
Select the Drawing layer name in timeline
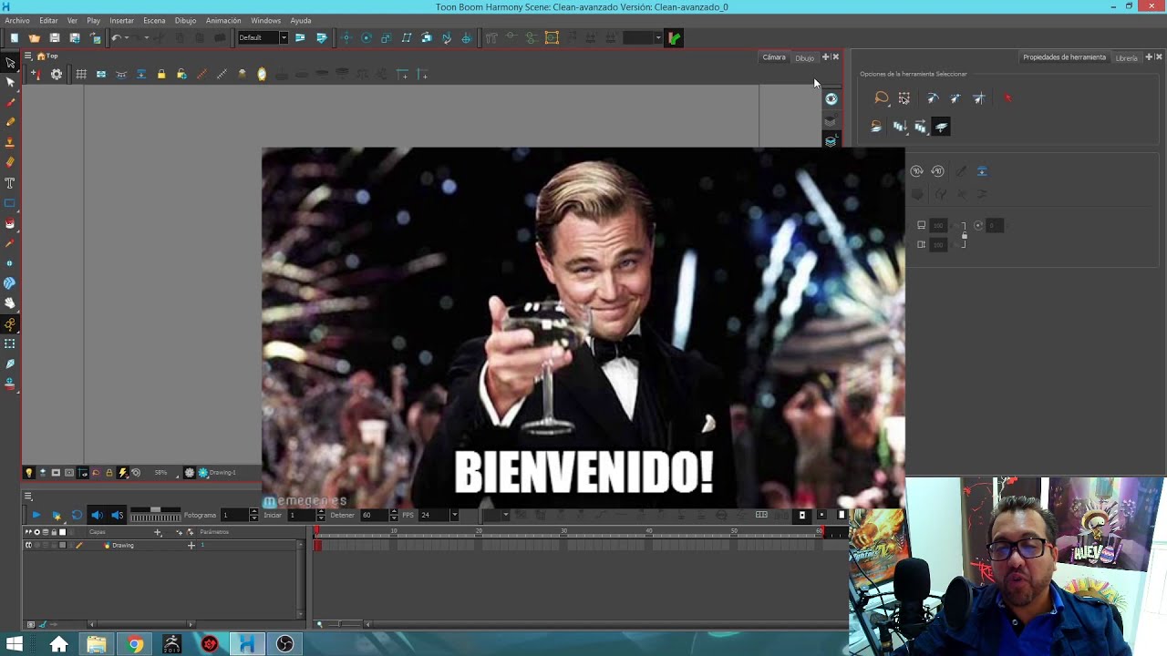[x=123, y=546]
